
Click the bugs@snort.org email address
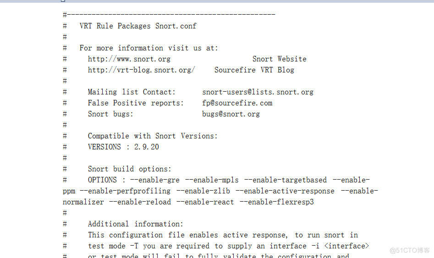click(231, 114)
